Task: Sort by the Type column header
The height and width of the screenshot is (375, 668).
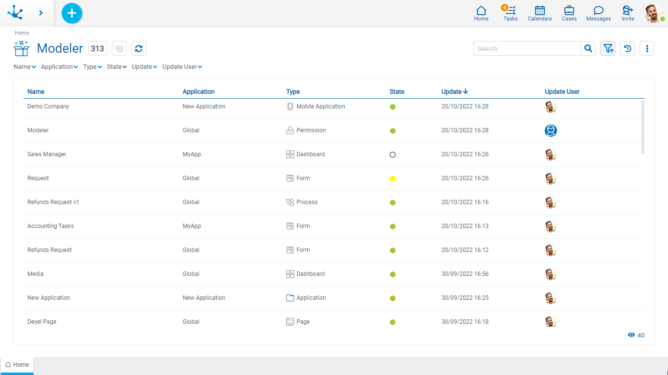Action: click(293, 92)
